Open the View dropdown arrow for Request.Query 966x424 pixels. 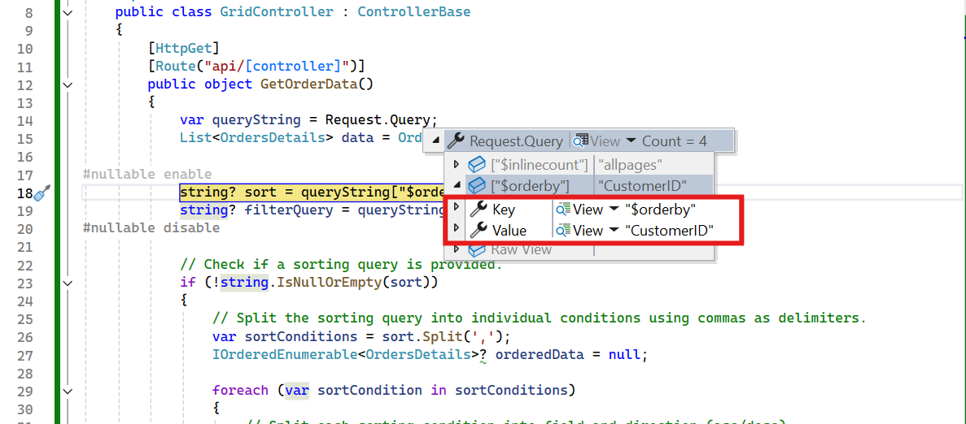pyautogui.click(x=631, y=141)
